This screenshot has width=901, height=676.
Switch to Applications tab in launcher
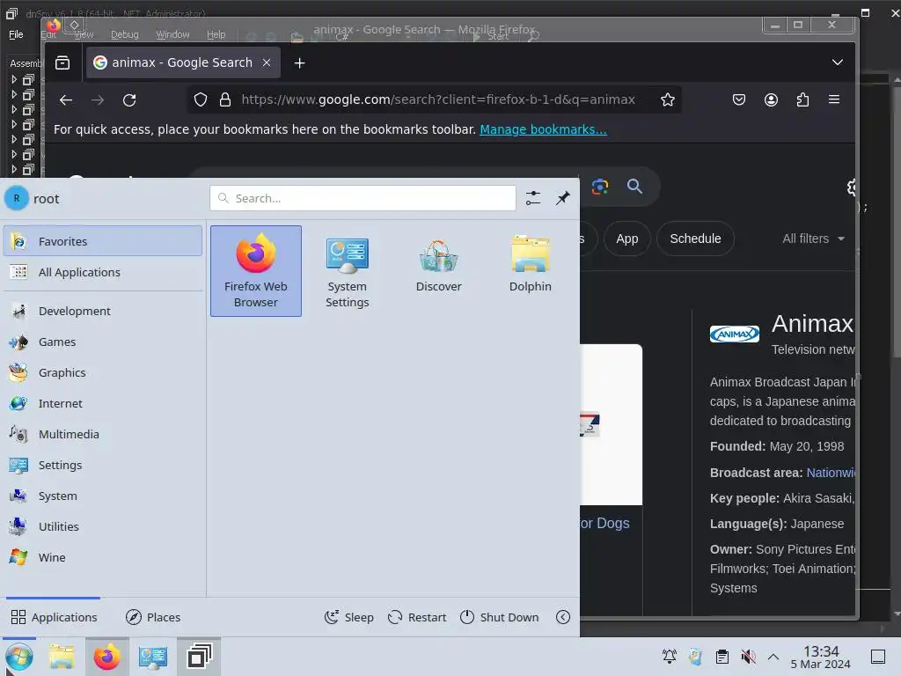click(x=54, y=617)
